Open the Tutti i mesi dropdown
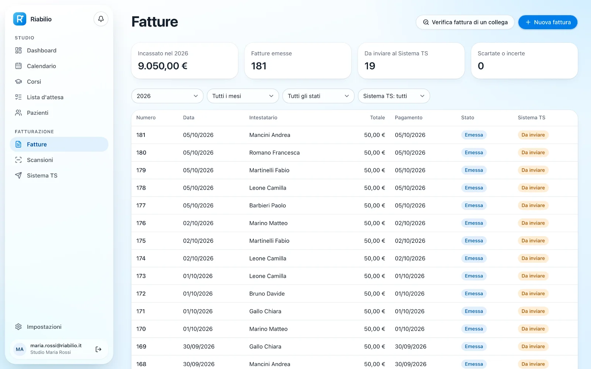 243,96
